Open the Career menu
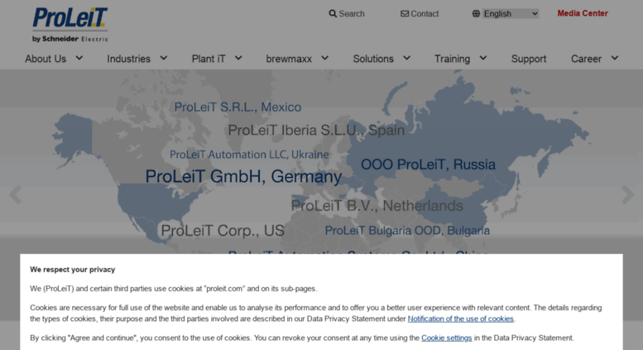The width and height of the screenshot is (643, 350). click(587, 59)
